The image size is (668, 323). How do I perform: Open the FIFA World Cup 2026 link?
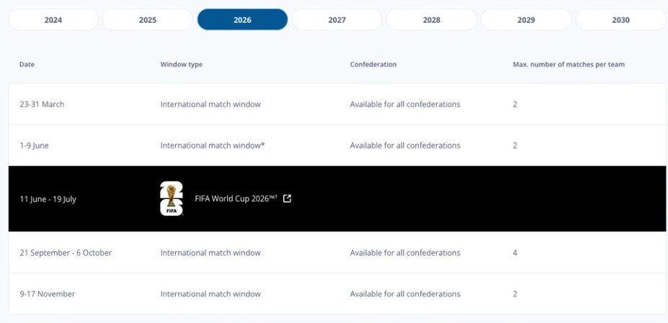point(236,199)
